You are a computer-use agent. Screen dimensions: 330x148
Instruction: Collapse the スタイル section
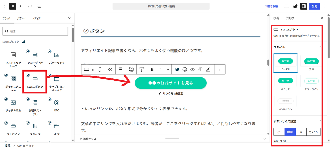point(320,47)
